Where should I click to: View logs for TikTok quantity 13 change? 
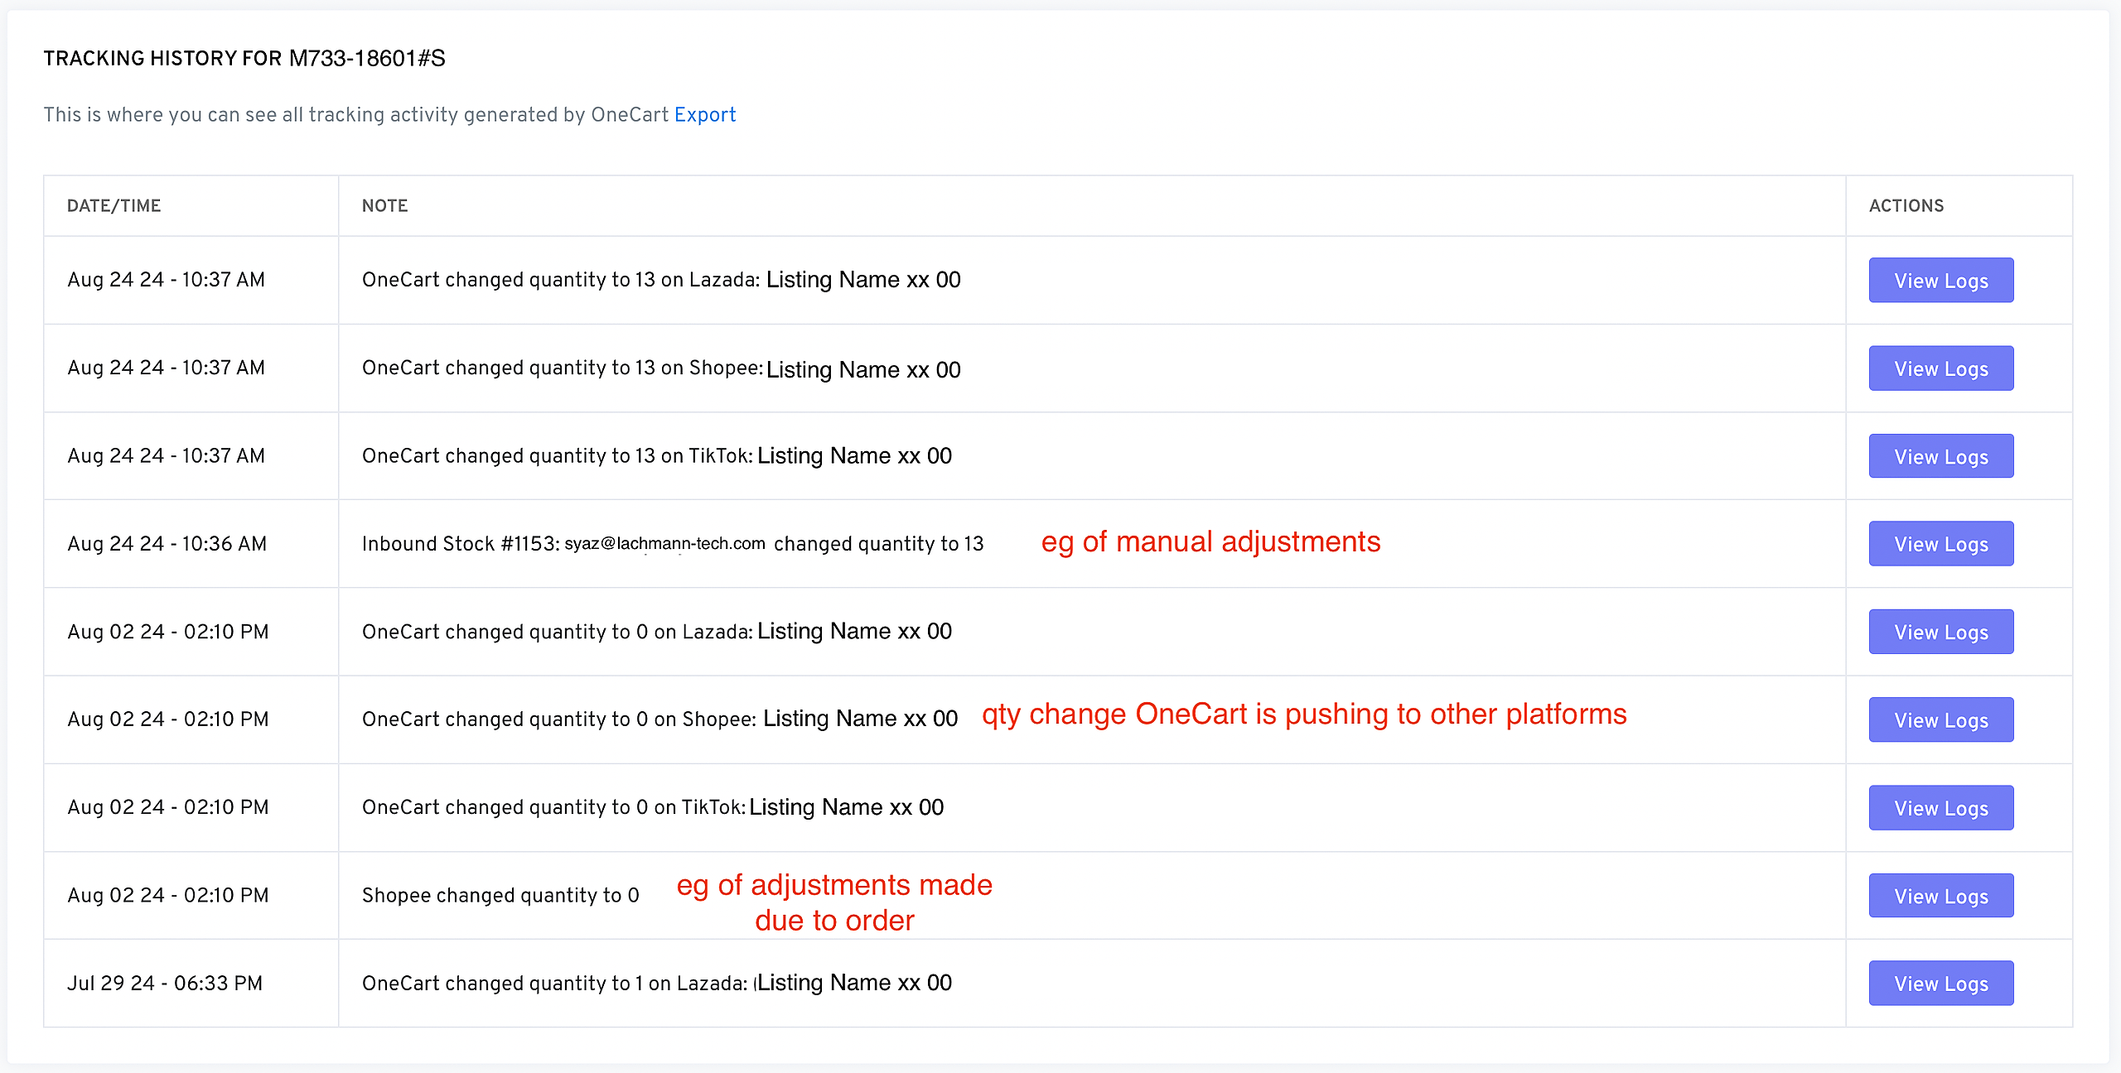pyautogui.click(x=1940, y=456)
